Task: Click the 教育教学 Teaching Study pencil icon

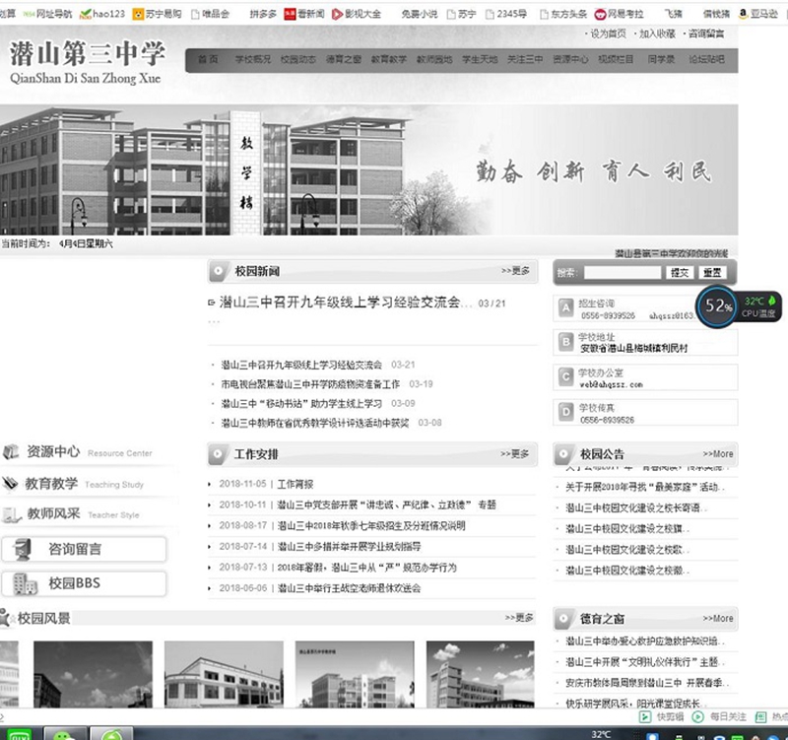Action: click(x=12, y=484)
